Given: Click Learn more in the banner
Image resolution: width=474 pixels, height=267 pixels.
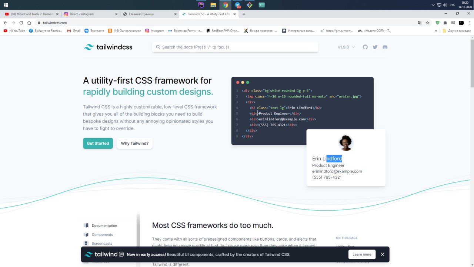Looking at the screenshot, I should [x=362, y=254].
